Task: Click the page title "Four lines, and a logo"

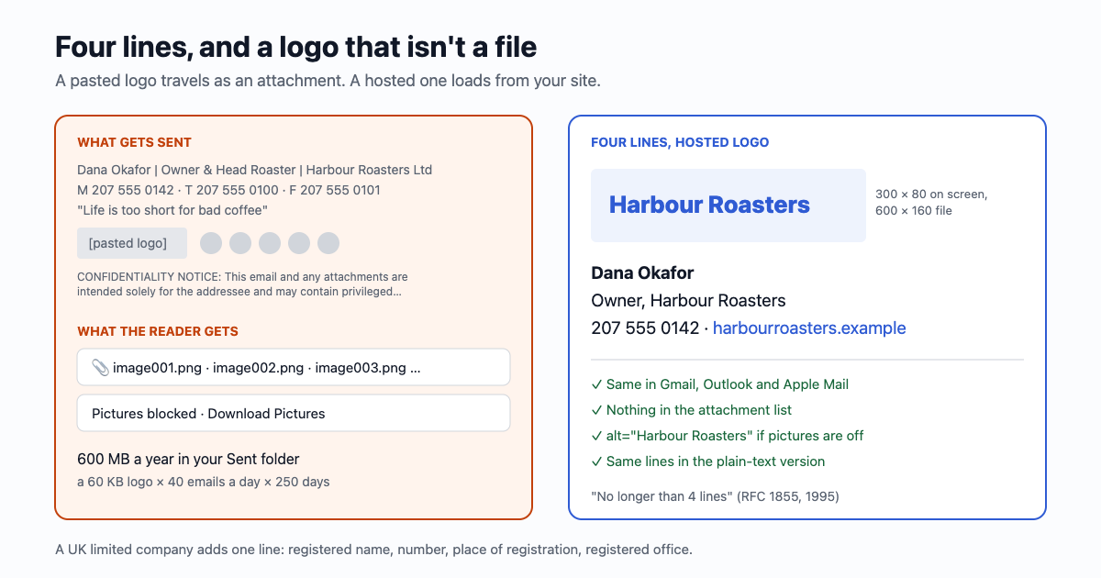Action: pyautogui.click(x=296, y=47)
